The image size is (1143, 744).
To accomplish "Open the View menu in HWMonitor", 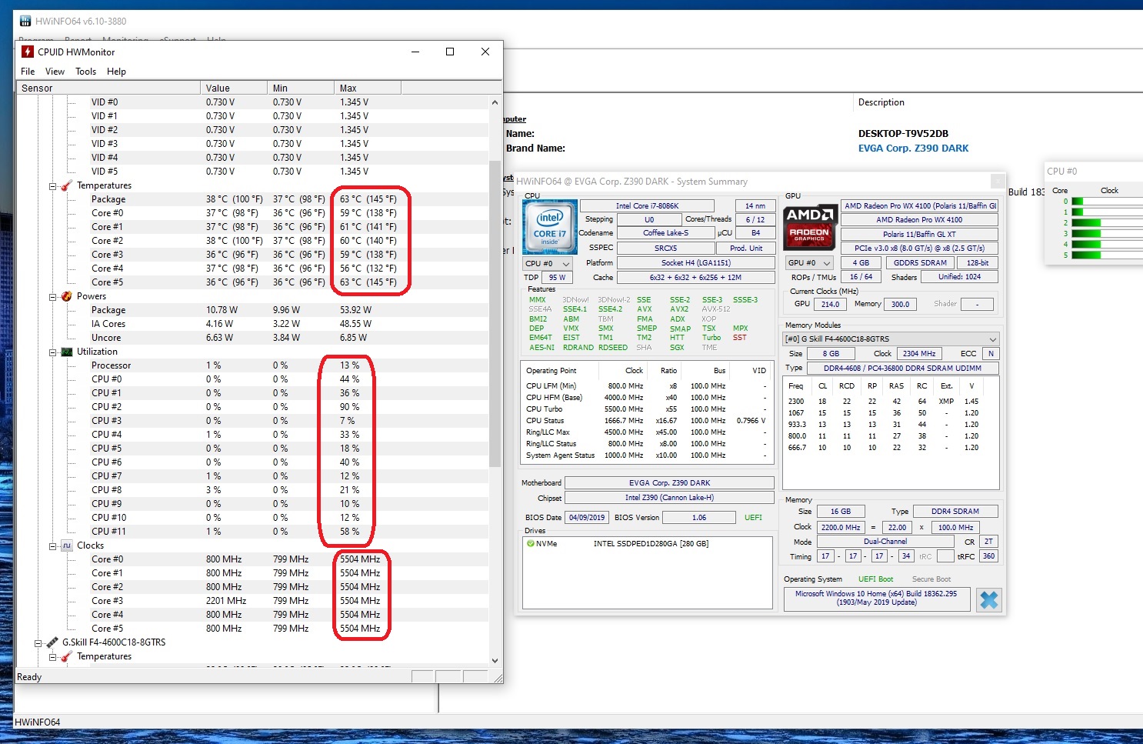I will pyautogui.click(x=55, y=72).
